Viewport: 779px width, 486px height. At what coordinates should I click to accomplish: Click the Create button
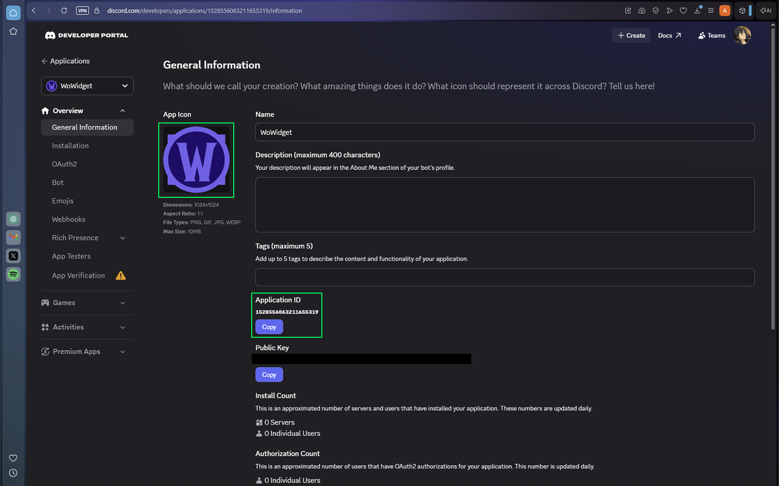tap(631, 35)
